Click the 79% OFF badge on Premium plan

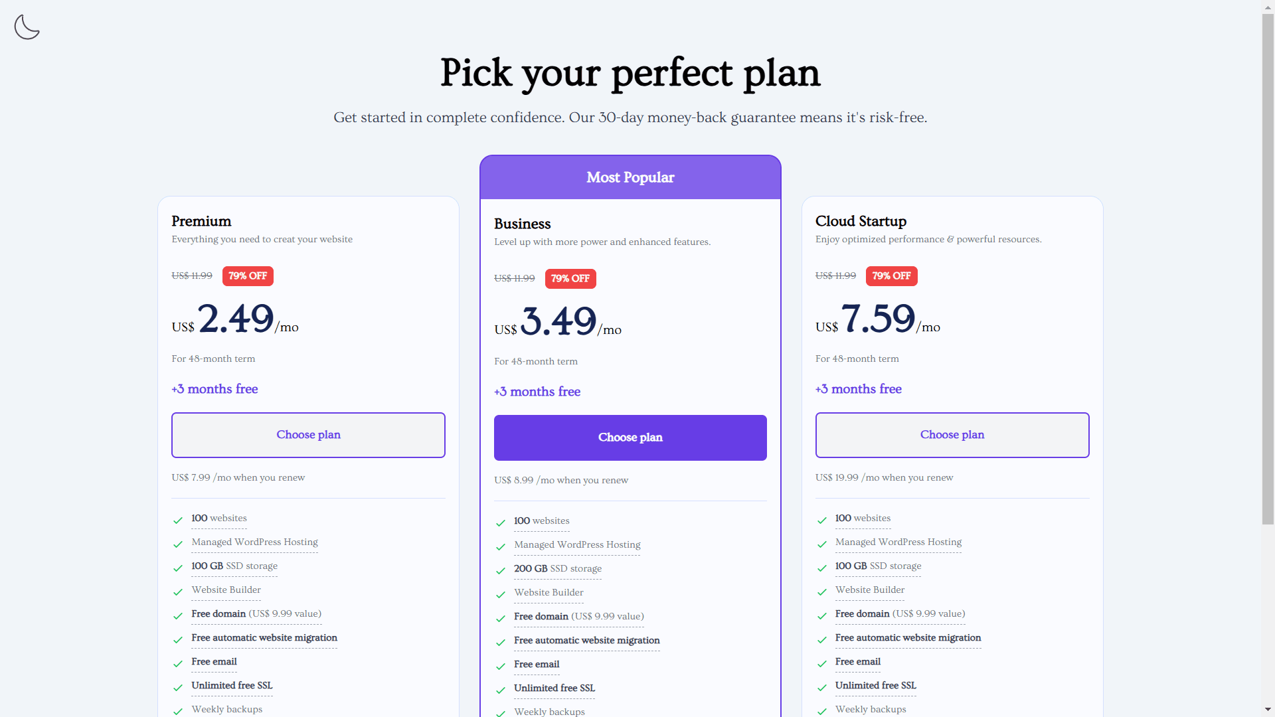[x=248, y=276]
